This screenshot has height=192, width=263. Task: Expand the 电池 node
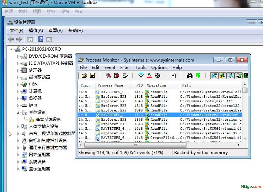click(18, 84)
